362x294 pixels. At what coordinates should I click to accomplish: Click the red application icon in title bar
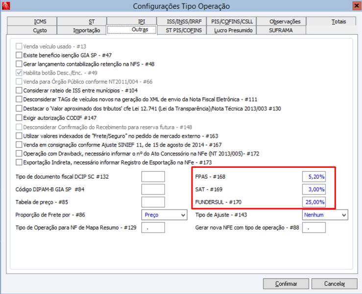[6, 6]
